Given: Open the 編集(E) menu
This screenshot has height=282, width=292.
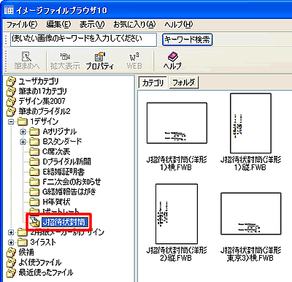Looking at the screenshot, I should (x=58, y=24).
